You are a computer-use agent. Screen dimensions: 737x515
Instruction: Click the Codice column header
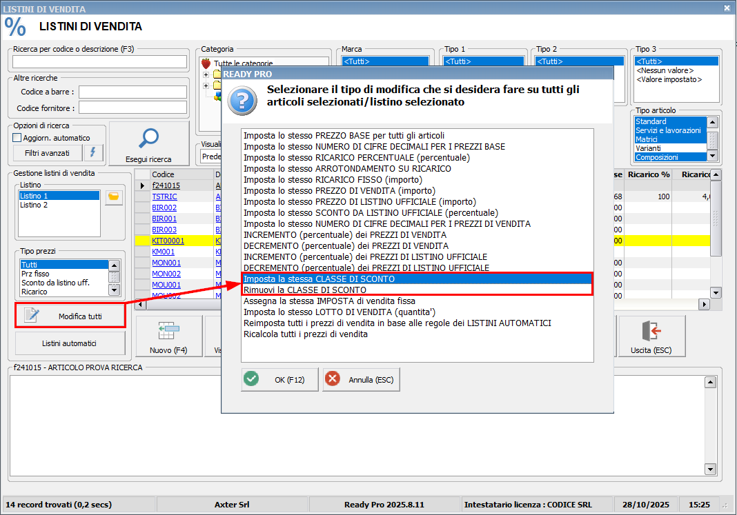tap(181, 174)
